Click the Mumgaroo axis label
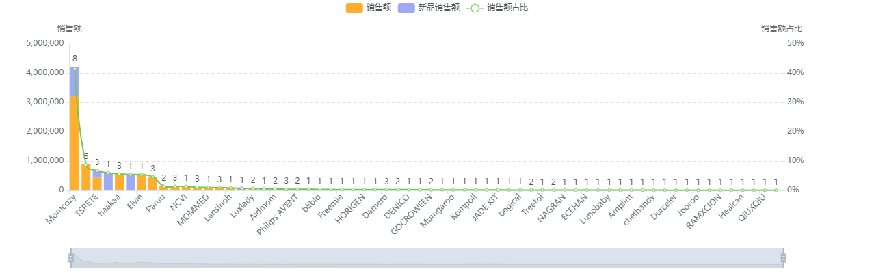The height and width of the screenshot is (273, 874). (x=438, y=210)
